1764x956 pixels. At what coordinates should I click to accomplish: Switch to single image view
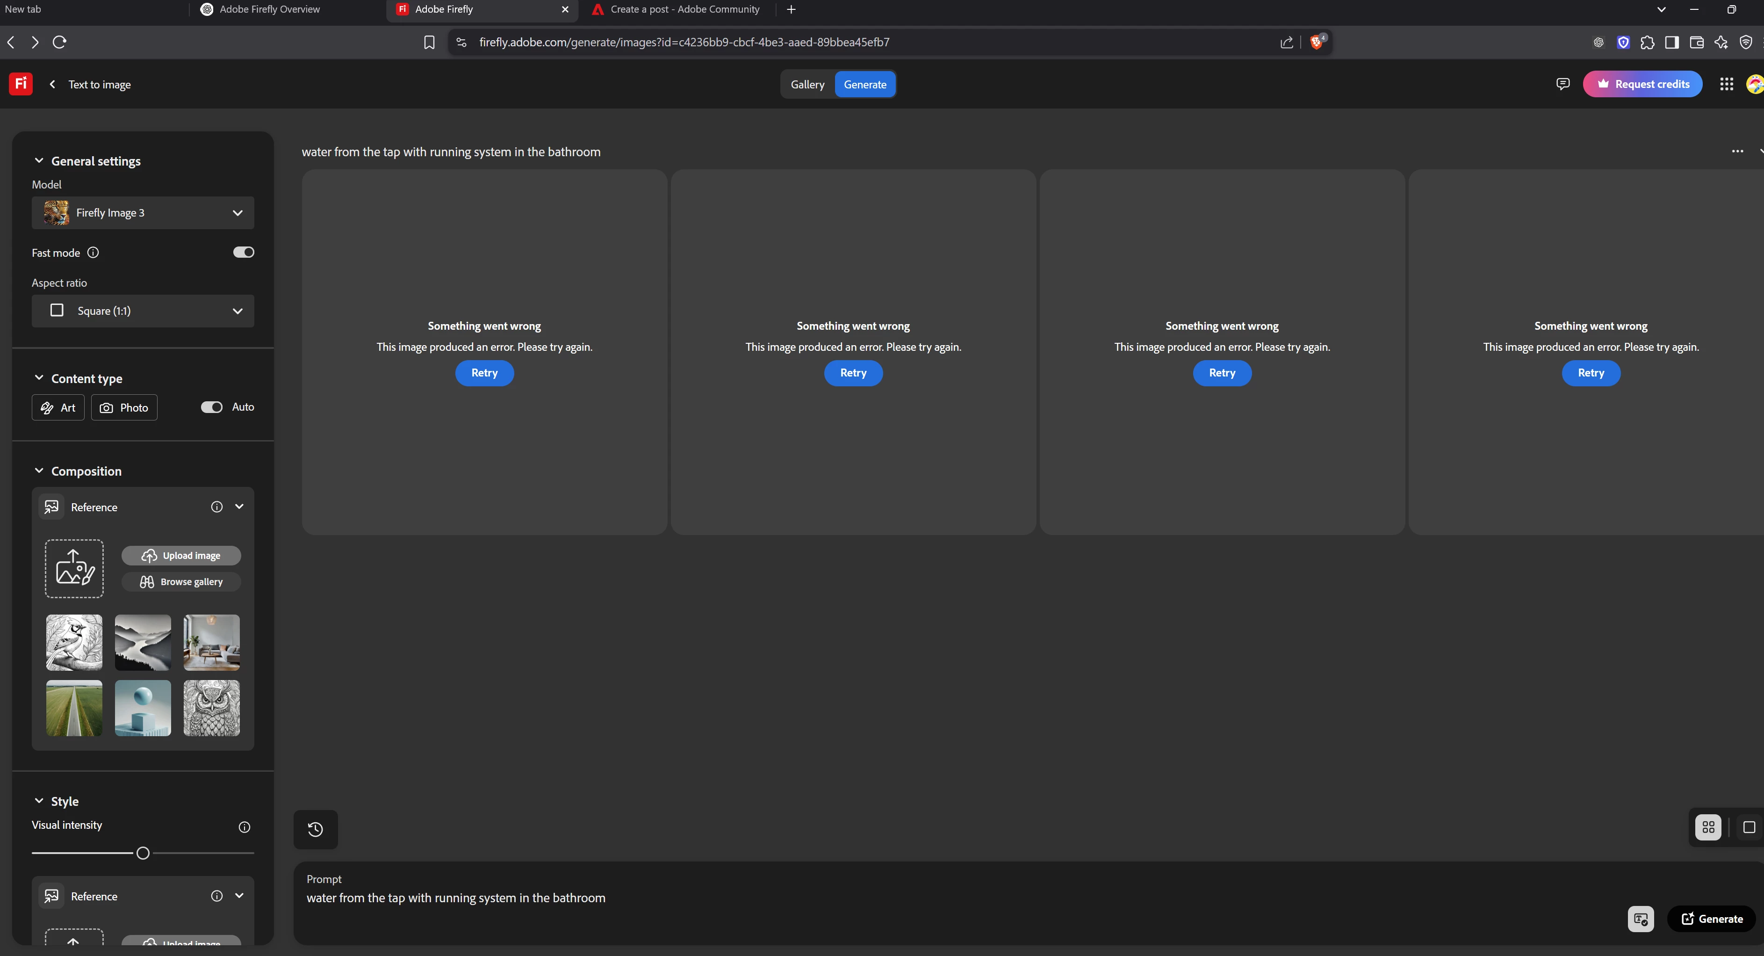pyautogui.click(x=1748, y=827)
